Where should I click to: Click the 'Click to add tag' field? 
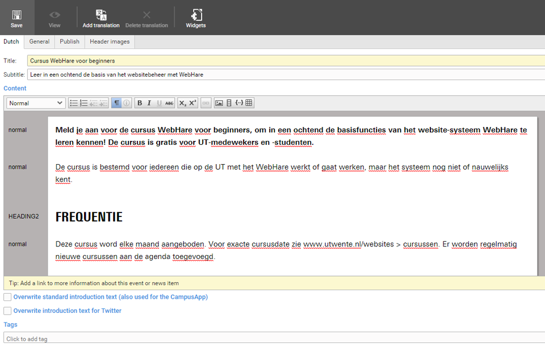274,338
